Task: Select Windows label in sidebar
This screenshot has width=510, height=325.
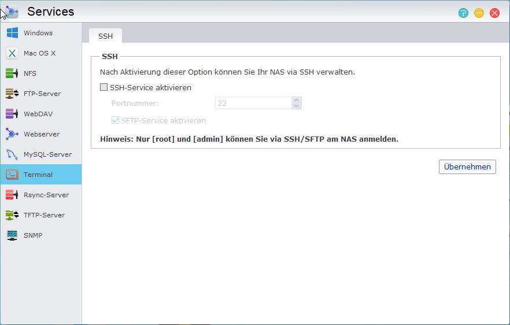Action: click(38, 33)
